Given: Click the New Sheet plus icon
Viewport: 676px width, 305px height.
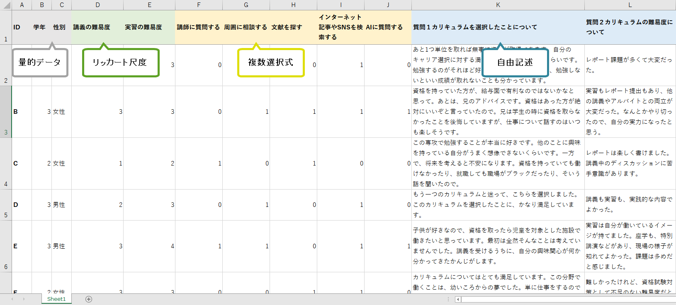Looking at the screenshot, I should tap(88, 299).
